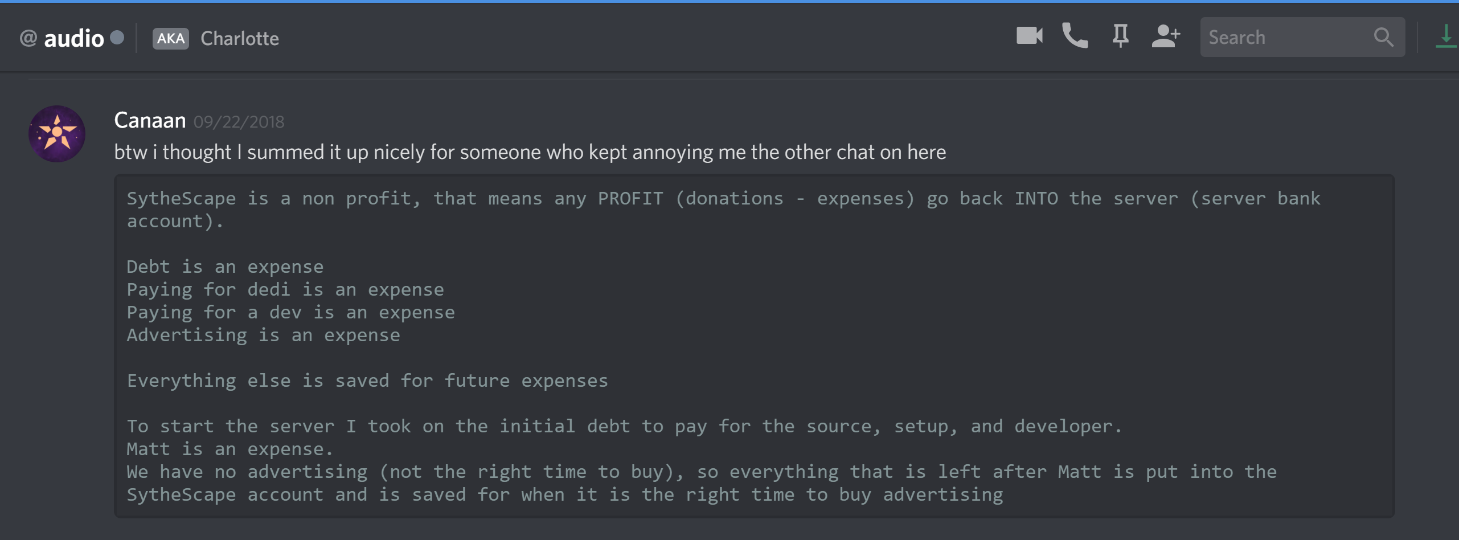
Task: Click the audio username in header
Action: tap(74, 38)
